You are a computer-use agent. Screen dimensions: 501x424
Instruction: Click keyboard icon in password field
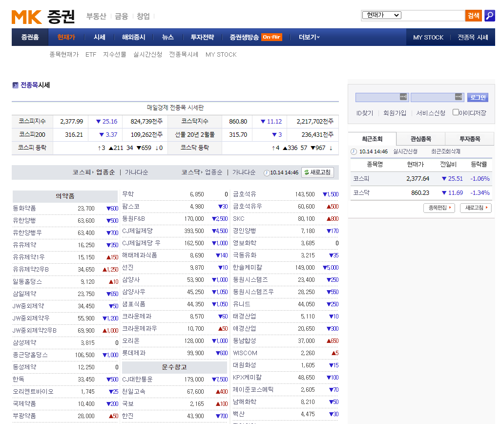tap(459, 97)
